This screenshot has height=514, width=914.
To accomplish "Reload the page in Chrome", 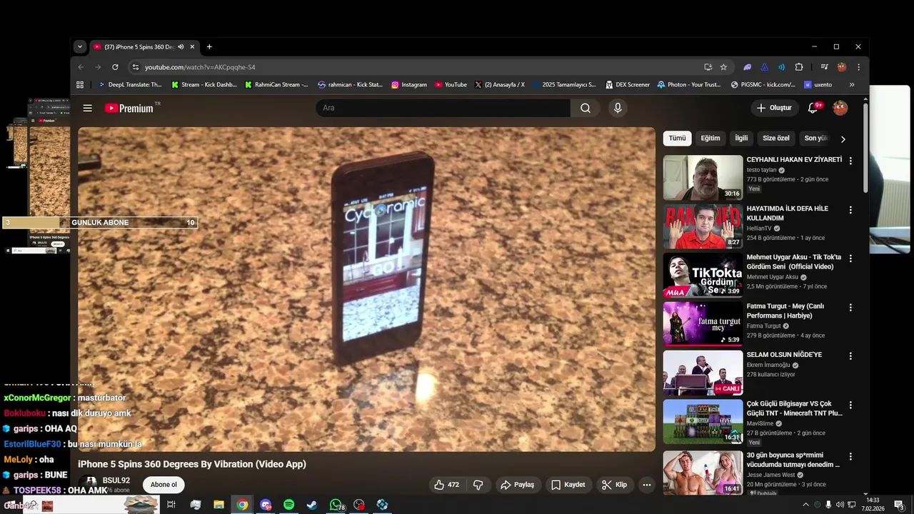I will click(x=115, y=67).
